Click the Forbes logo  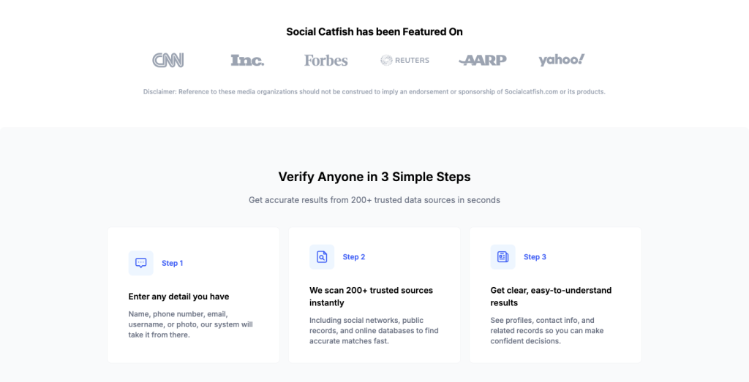click(326, 60)
